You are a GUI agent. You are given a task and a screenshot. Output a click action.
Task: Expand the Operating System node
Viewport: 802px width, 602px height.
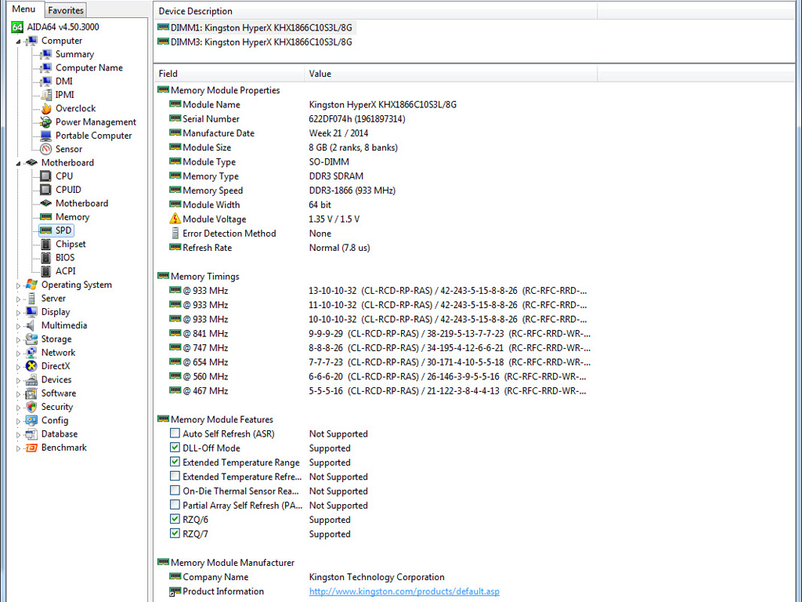coord(19,285)
